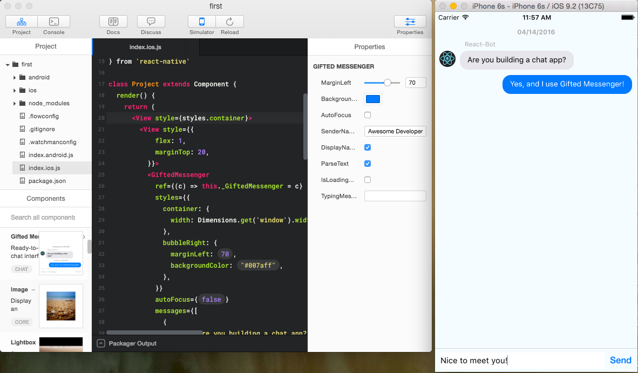Uncheck the ParseText checkbox
The width and height of the screenshot is (638, 373).
pyautogui.click(x=368, y=164)
